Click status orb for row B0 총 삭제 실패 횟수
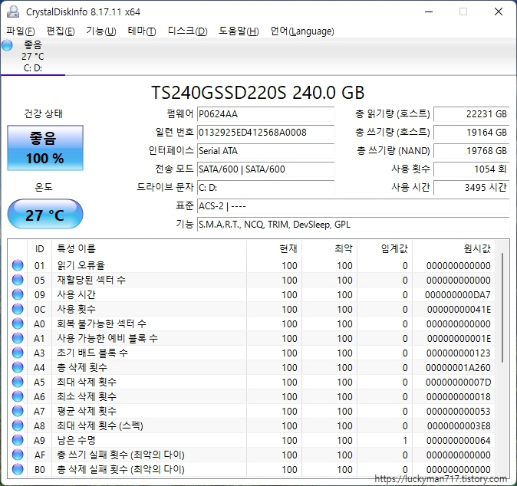The image size is (517, 486). (18, 469)
